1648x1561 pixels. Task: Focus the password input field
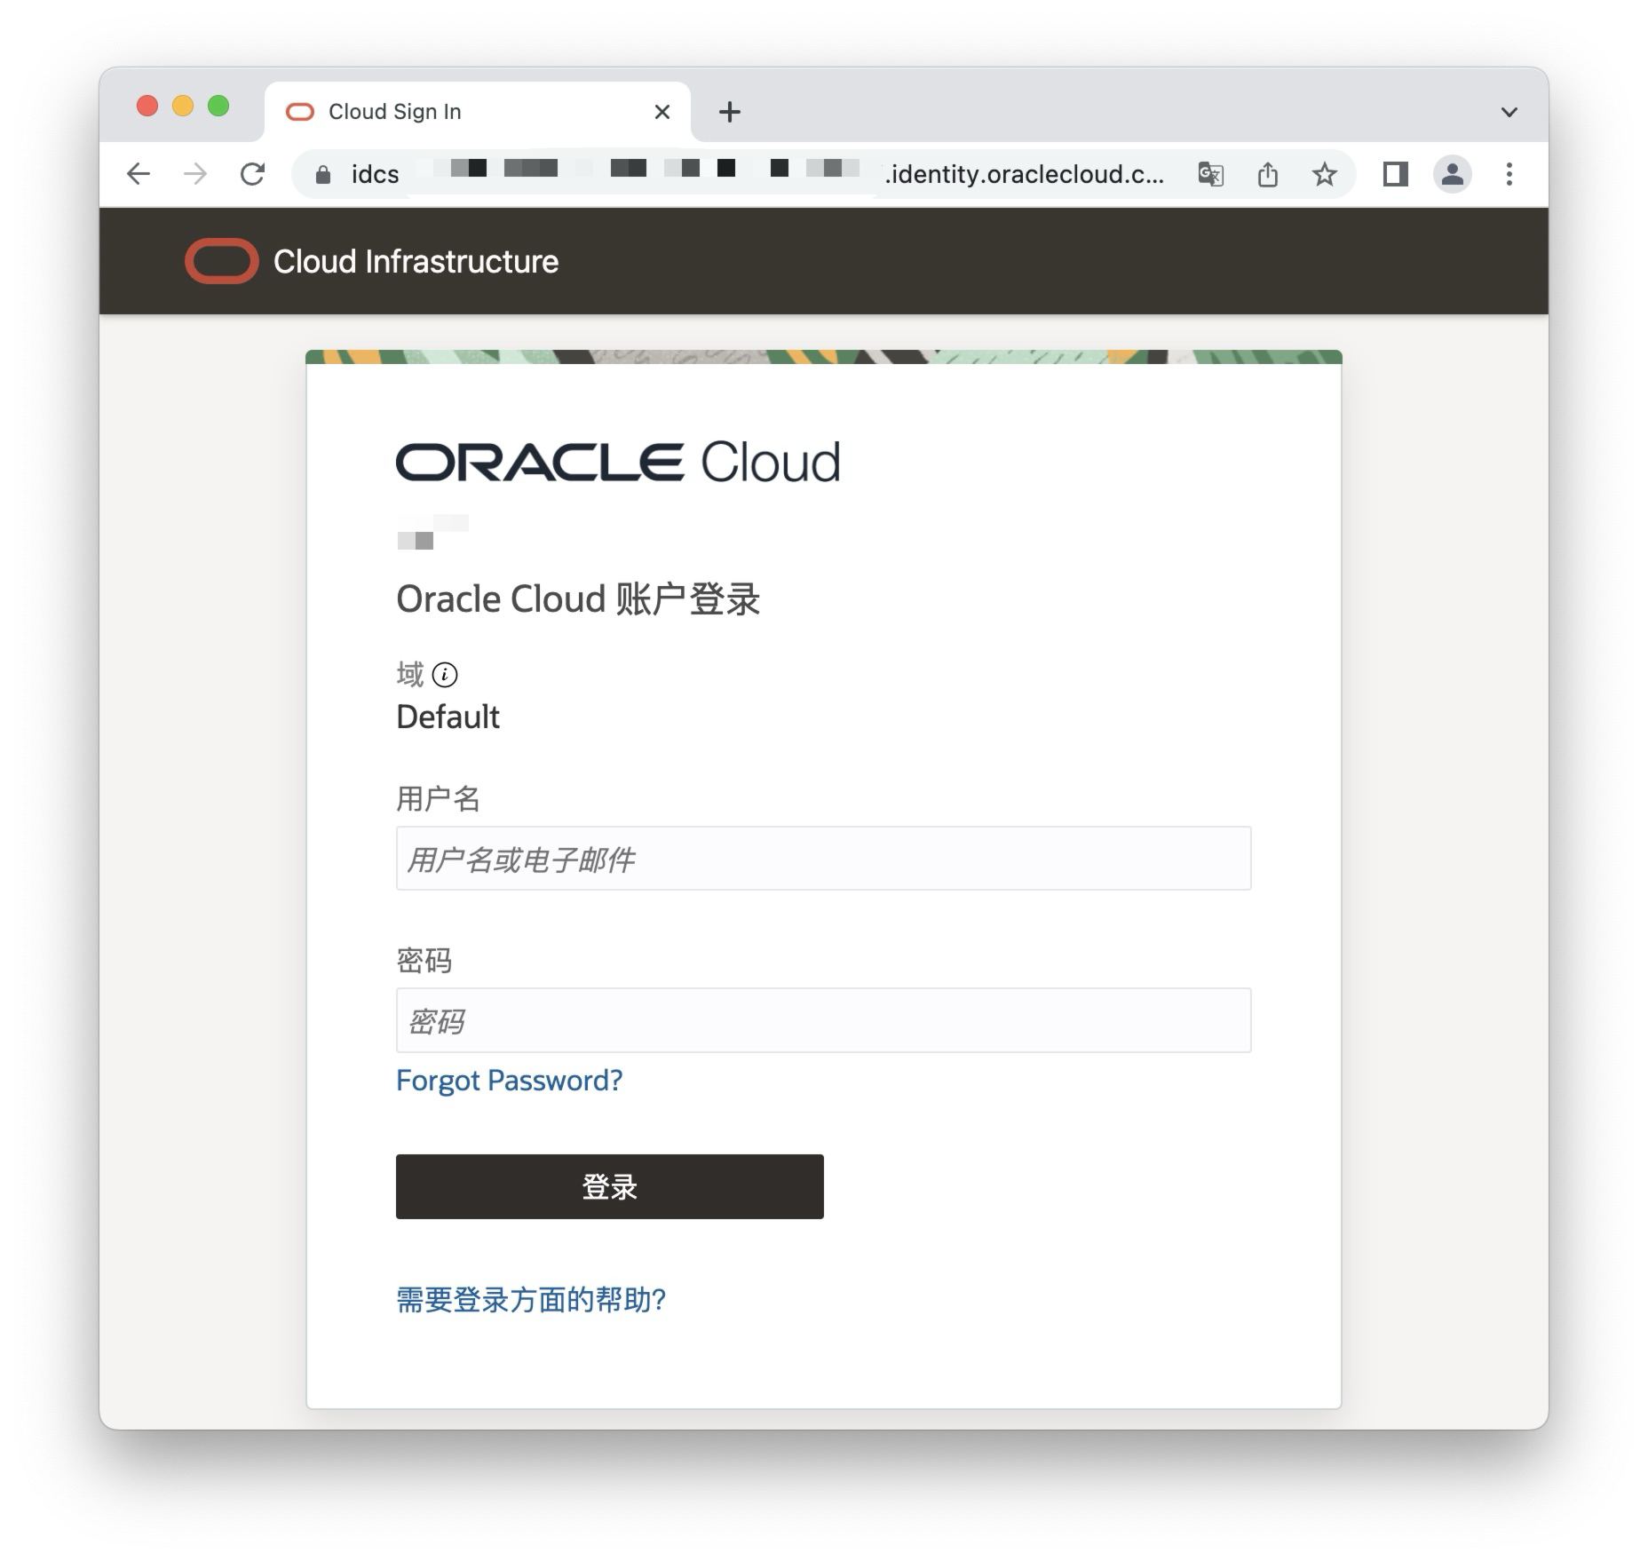tap(824, 1020)
